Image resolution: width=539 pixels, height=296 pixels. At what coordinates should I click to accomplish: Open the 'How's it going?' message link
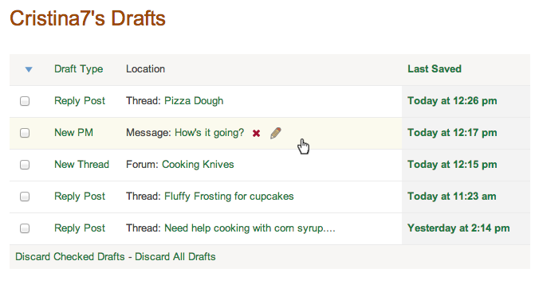(210, 133)
